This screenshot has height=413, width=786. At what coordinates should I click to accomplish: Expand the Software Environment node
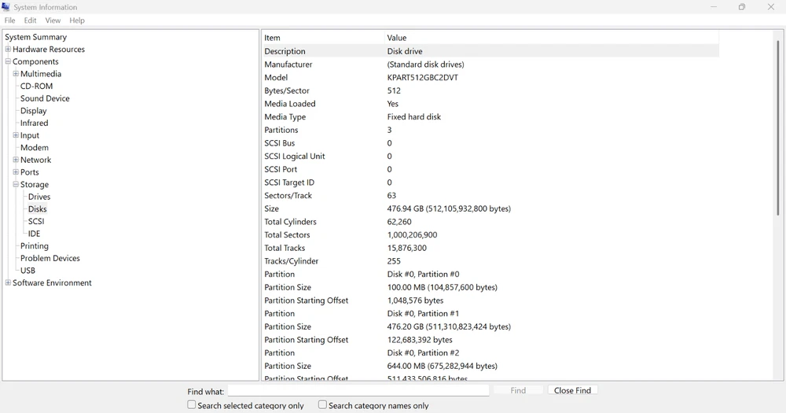pos(8,283)
